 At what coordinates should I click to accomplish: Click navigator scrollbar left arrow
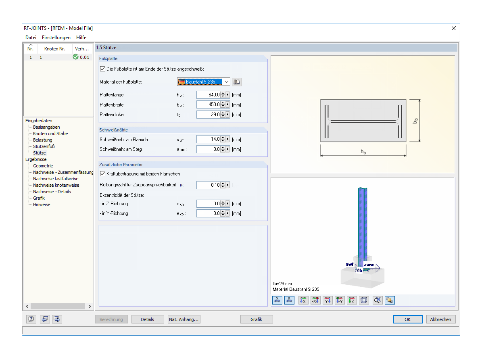point(27,307)
